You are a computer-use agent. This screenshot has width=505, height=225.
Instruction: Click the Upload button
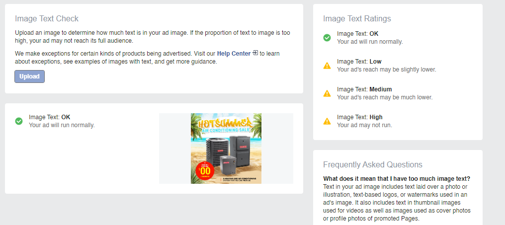click(29, 76)
